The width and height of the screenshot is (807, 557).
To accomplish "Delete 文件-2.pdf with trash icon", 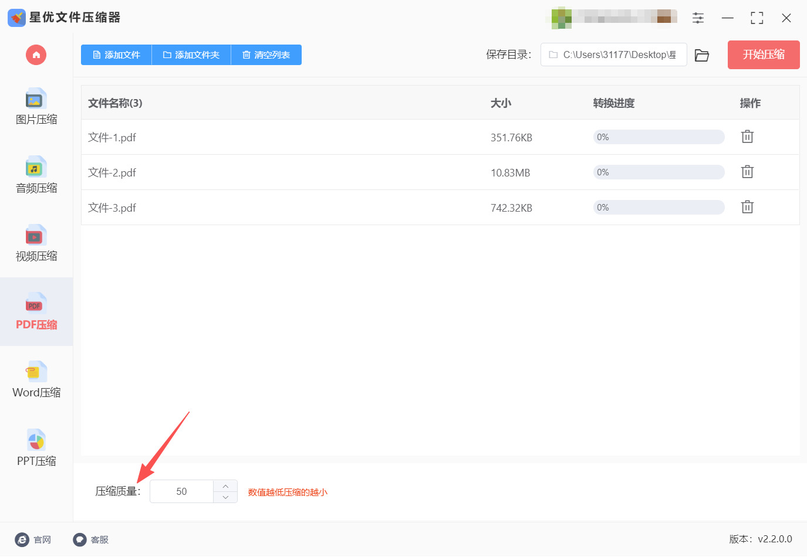I will click(747, 172).
